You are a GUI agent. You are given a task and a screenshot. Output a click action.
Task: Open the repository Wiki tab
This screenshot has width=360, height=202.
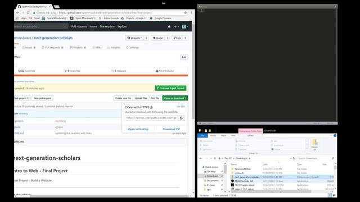[97, 48]
